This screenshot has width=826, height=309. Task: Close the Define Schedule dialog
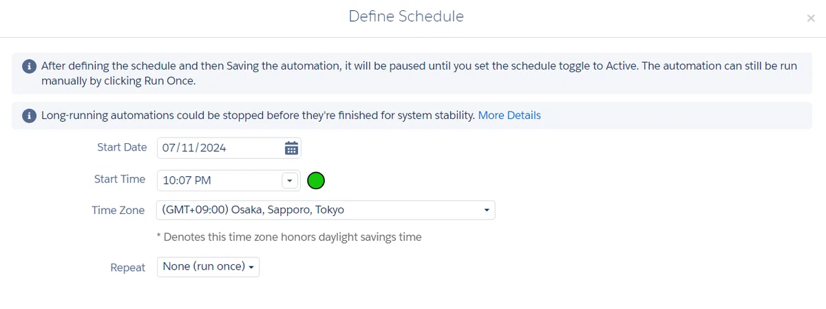coord(811,19)
